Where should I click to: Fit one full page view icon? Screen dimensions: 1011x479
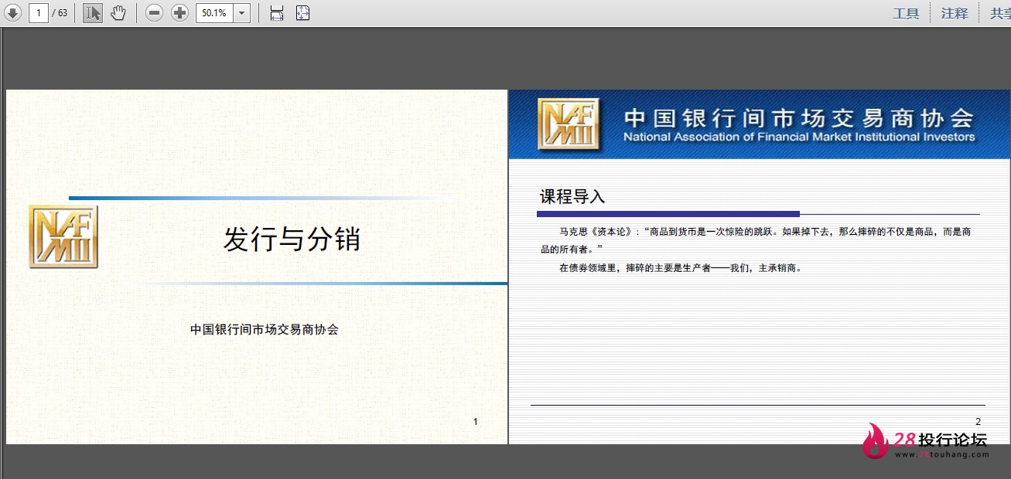pos(302,12)
